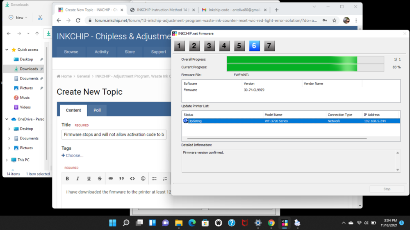The height and width of the screenshot is (230, 410).
Task: Click the Overall Progress bar
Action: click(305, 59)
